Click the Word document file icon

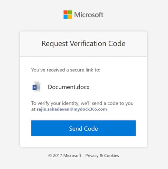[37, 87]
